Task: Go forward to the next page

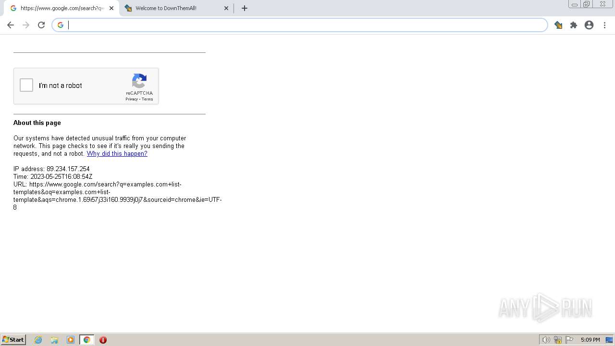Action: point(26,25)
